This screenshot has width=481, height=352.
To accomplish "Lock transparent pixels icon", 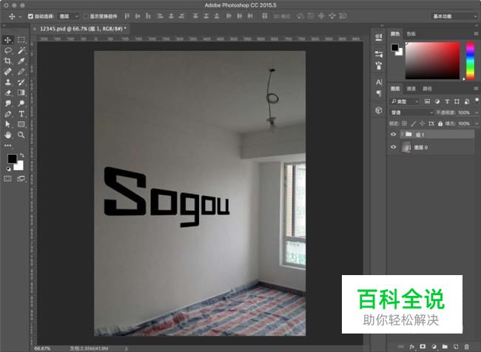I will 405,123.
